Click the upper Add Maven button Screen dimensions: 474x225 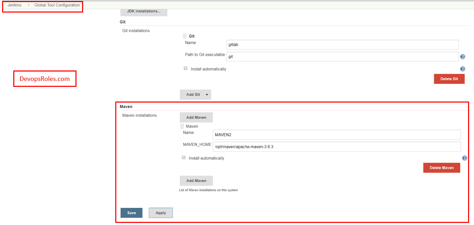196,117
